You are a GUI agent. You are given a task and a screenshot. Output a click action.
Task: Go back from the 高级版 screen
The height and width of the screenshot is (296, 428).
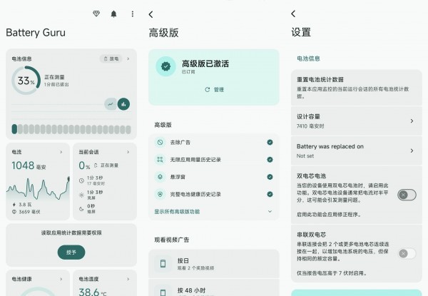coord(151,14)
